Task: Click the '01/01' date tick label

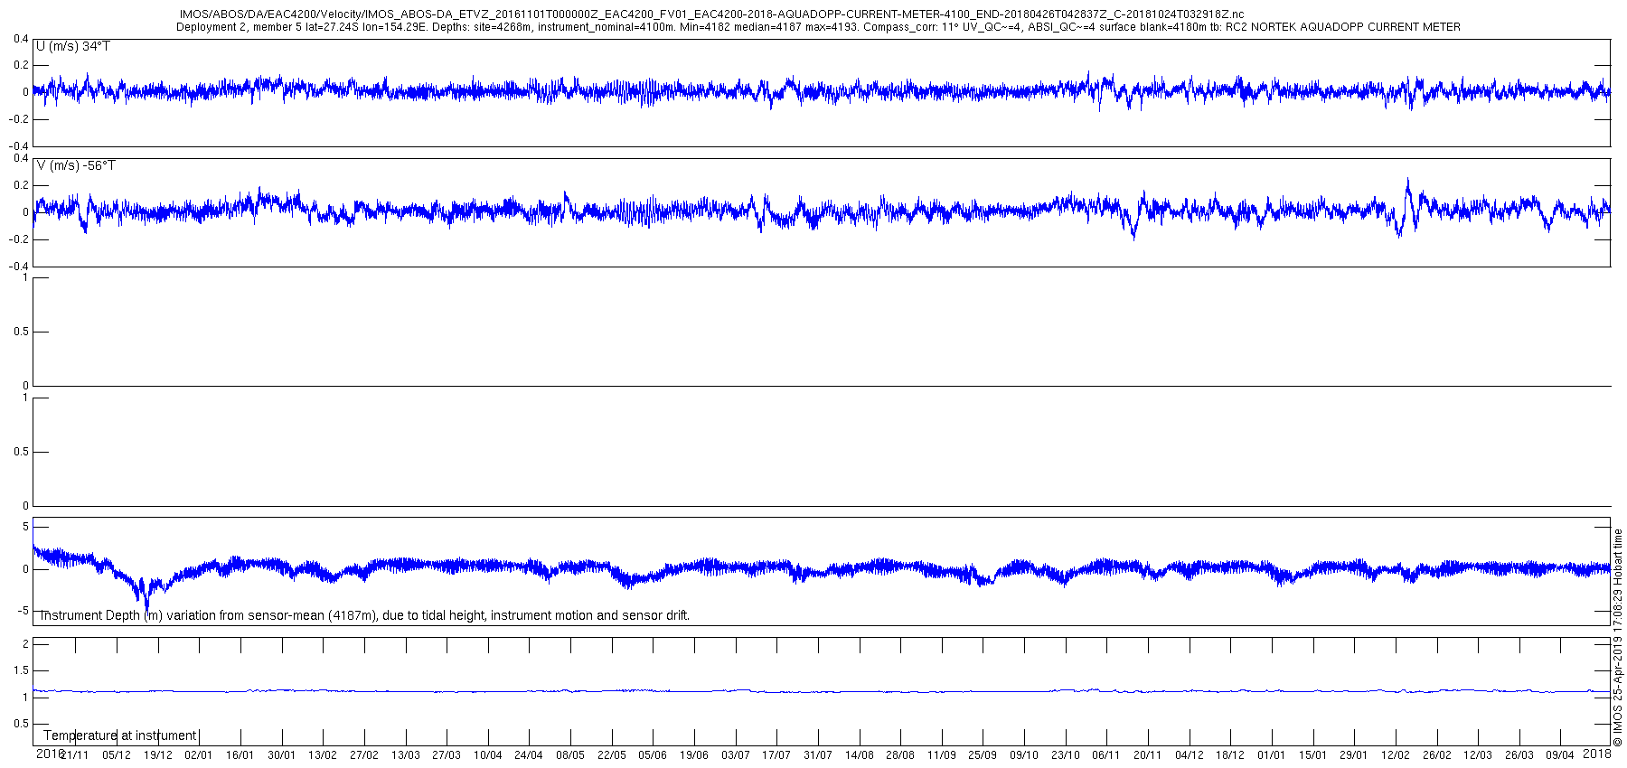Action: tap(1272, 755)
